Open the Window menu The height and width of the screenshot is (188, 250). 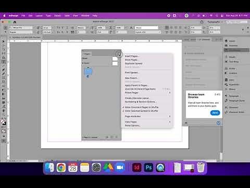click(x=85, y=16)
